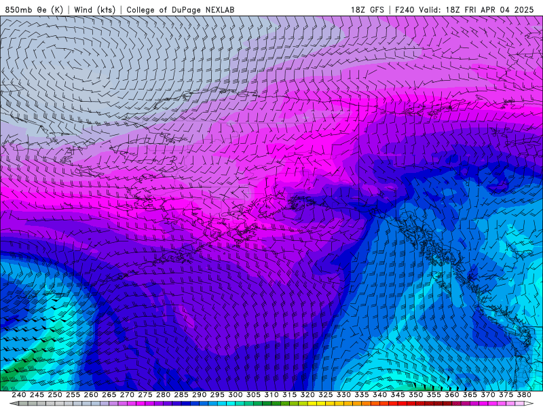
Task: Click the 370 value on the color scale
Action: pos(488,395)
